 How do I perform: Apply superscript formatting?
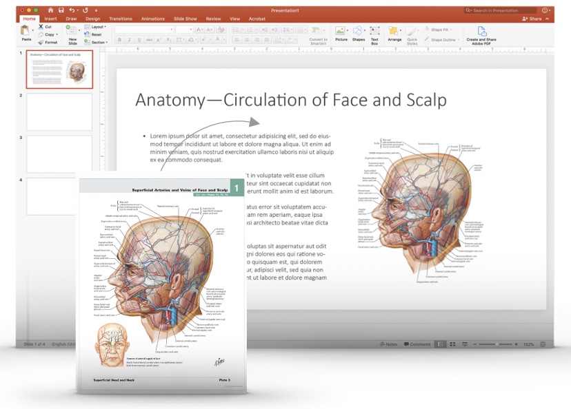[159, 40]
